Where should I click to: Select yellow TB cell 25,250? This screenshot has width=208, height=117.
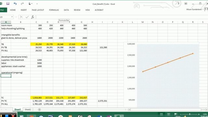tap(36, 44)
